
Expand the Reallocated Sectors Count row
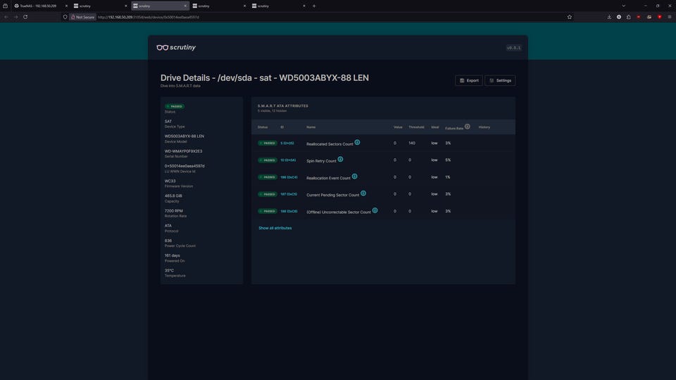tap(330, 144)
